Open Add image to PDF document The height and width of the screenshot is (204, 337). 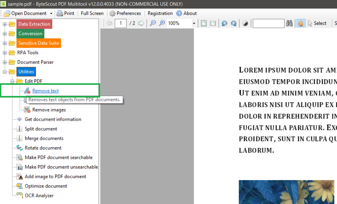55,177
